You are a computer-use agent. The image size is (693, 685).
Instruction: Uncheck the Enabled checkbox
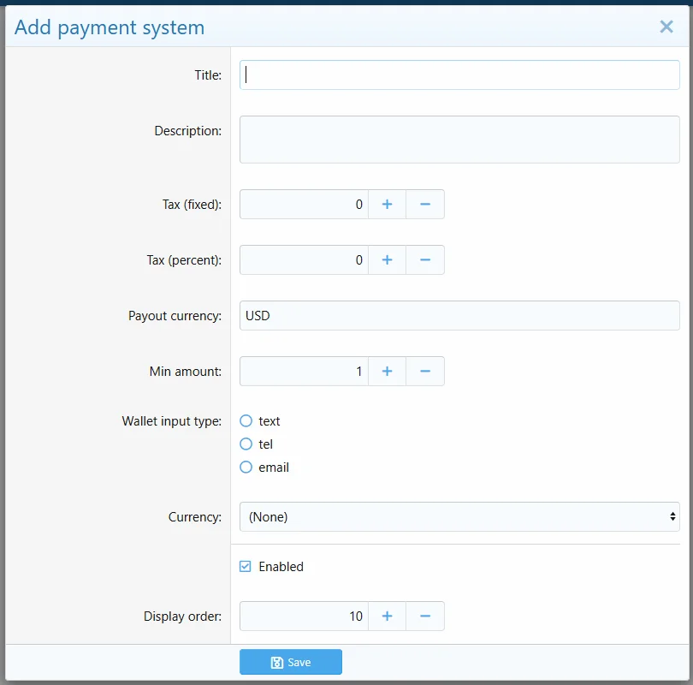246,567
